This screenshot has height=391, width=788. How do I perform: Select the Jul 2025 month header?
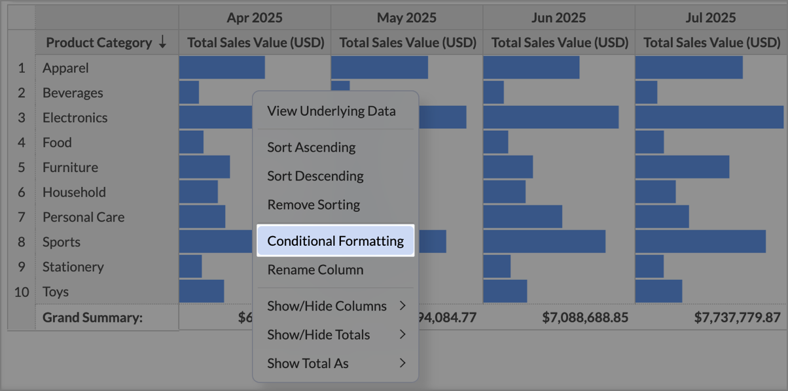click(710, 18)
